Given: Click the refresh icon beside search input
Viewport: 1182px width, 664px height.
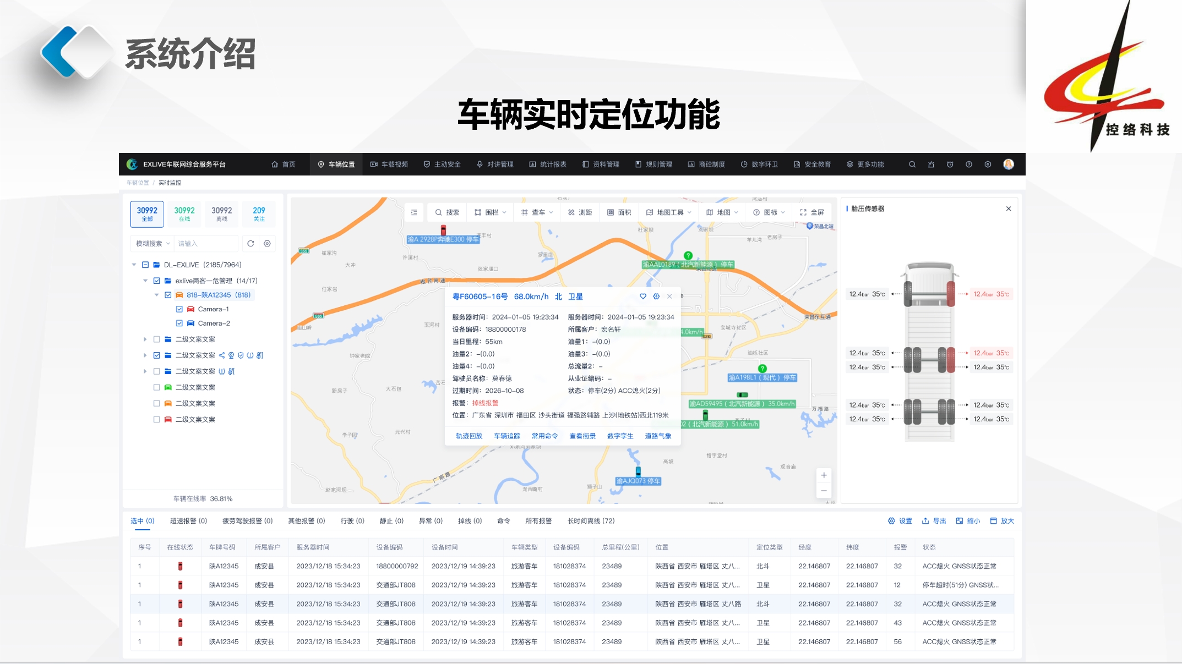Looking at the screenshot, I should tap(250, 243).
